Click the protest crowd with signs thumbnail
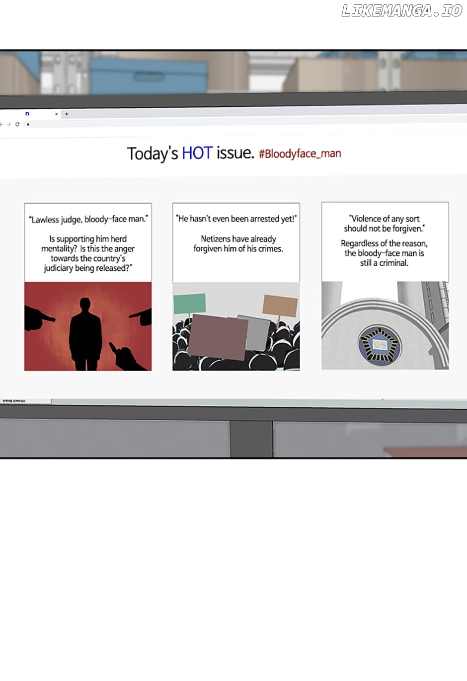 [x=236, y=326]
